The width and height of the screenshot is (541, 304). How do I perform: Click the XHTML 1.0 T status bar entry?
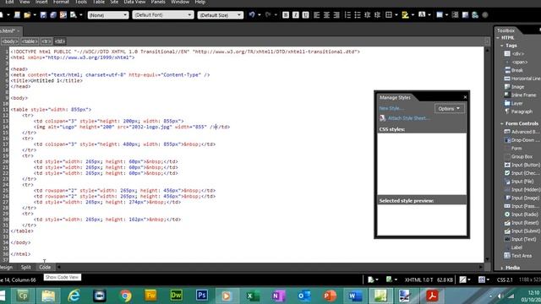point(418,280)
